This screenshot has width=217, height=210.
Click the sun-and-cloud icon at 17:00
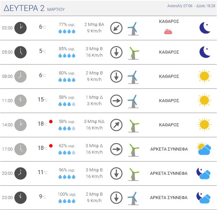coord(204,149)
